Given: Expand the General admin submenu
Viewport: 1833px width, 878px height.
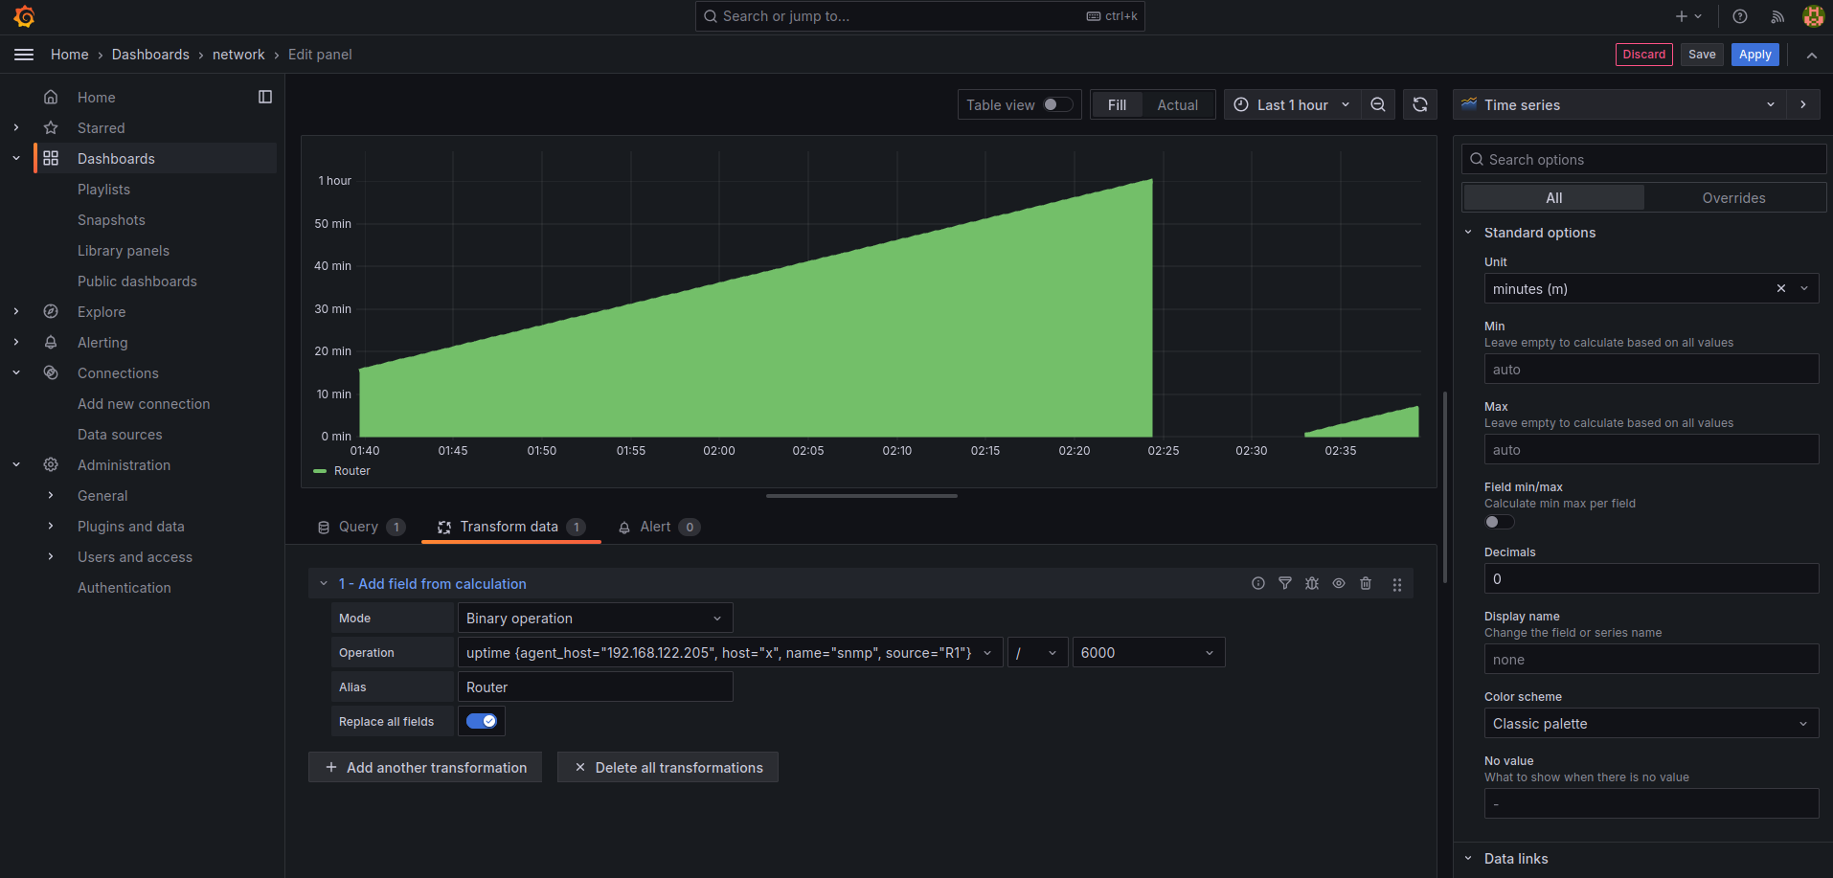Looking at the screenshot, I should click(x=51, y=495).
